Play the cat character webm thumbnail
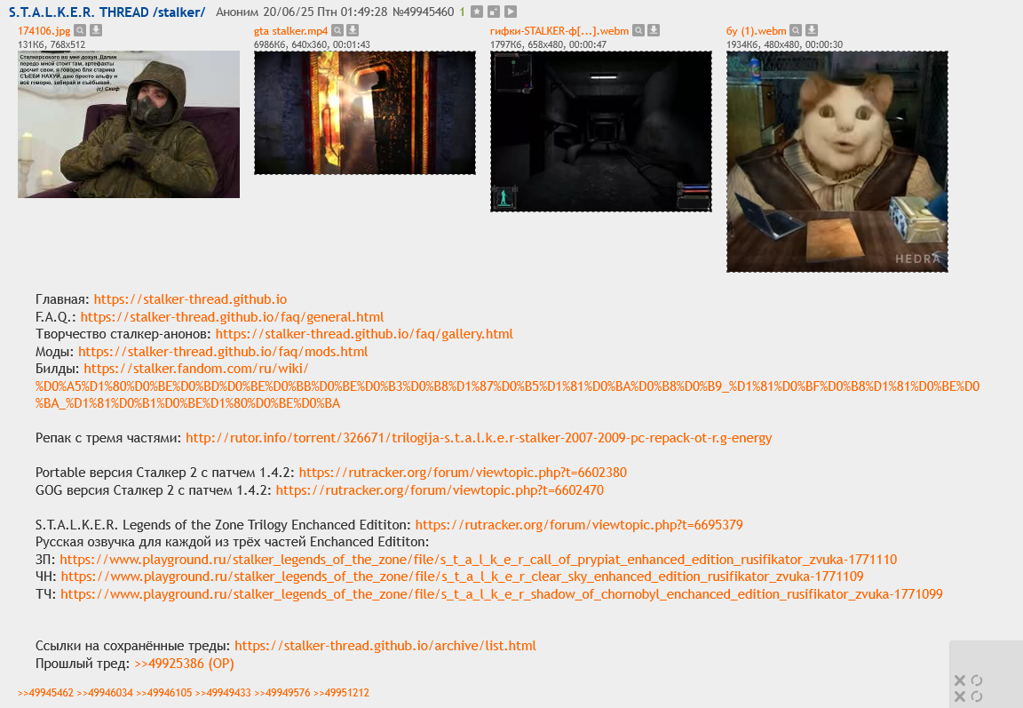 point(837,162)
